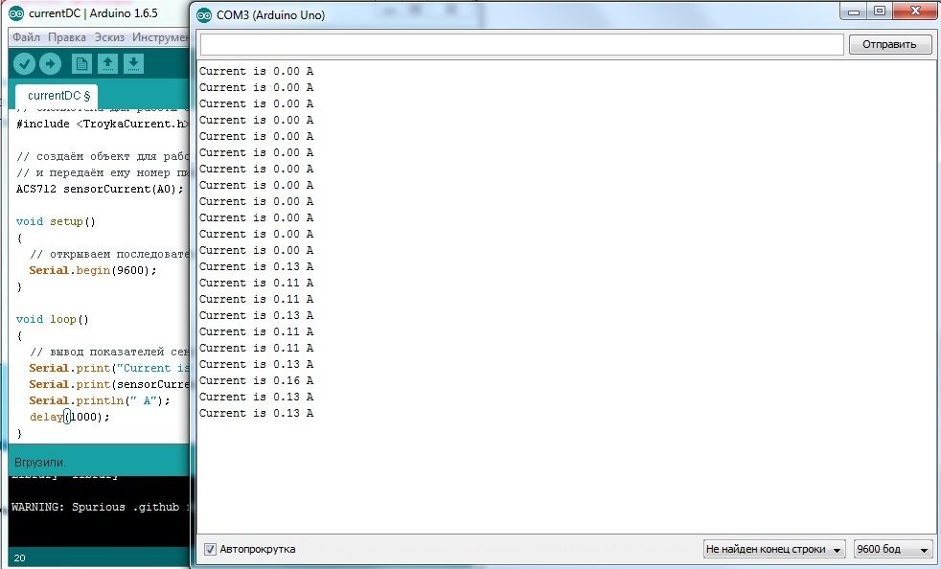Click the serial monitor message input field
941x569 pixels.
point(521,44)
